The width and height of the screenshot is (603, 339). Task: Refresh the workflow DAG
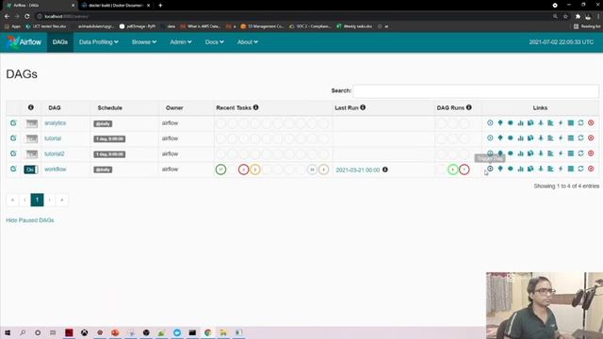pos(580,169)
